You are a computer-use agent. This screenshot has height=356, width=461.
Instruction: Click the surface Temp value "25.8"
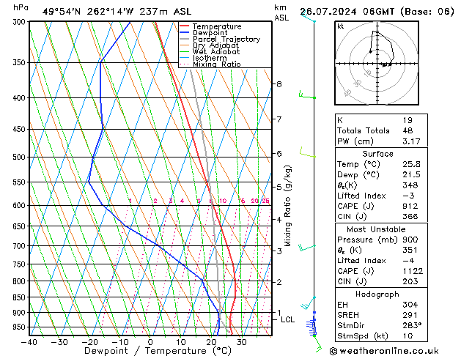[x=411, y=164]
